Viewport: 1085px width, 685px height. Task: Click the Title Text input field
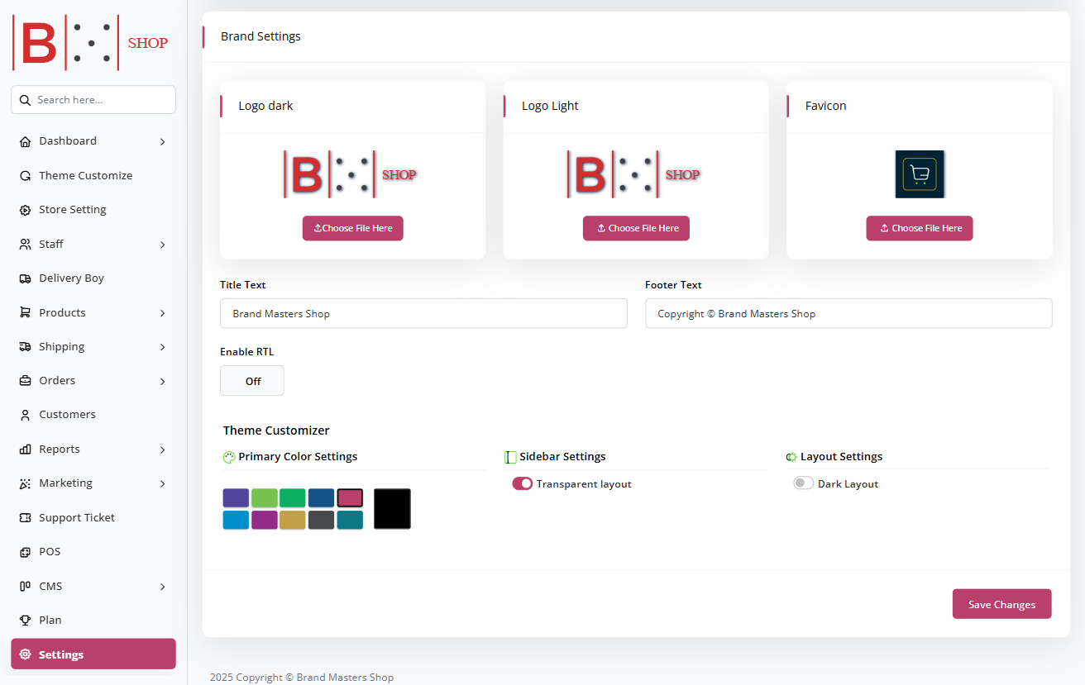pyautogui.click(x=423, y=313)
